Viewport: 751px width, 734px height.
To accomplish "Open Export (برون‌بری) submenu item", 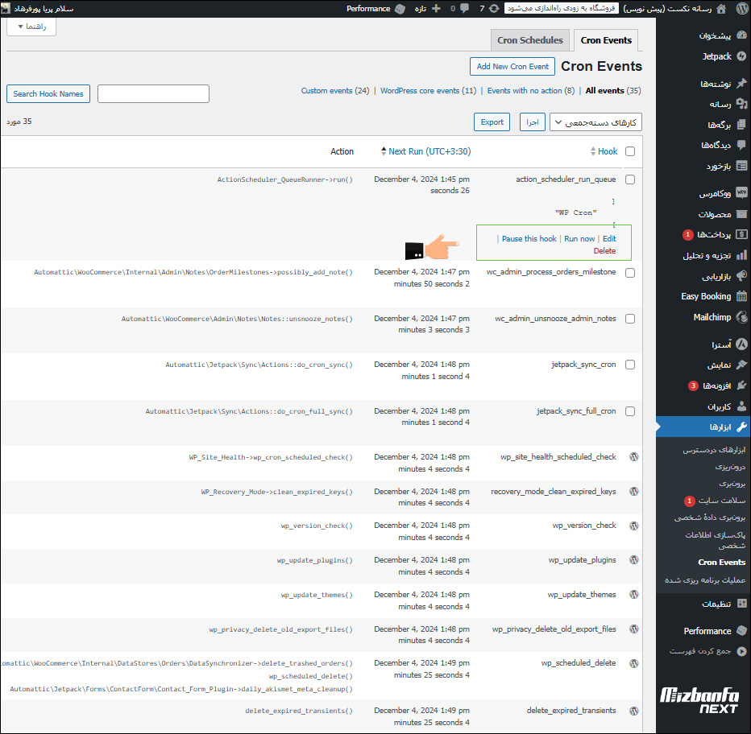I will [732, 484].
